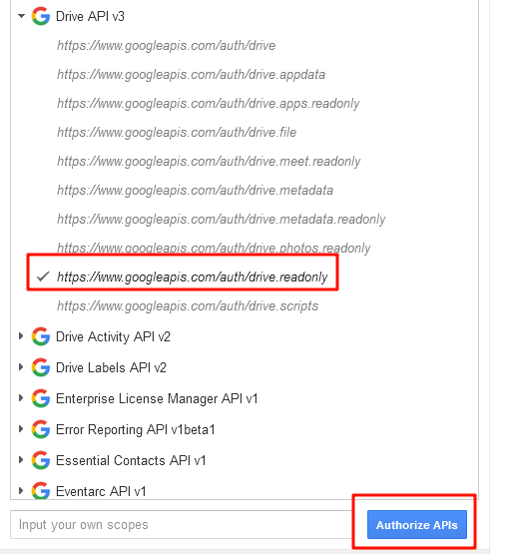Uncheck the checkmark on drive.readonly scope

(x=43, y=277)
